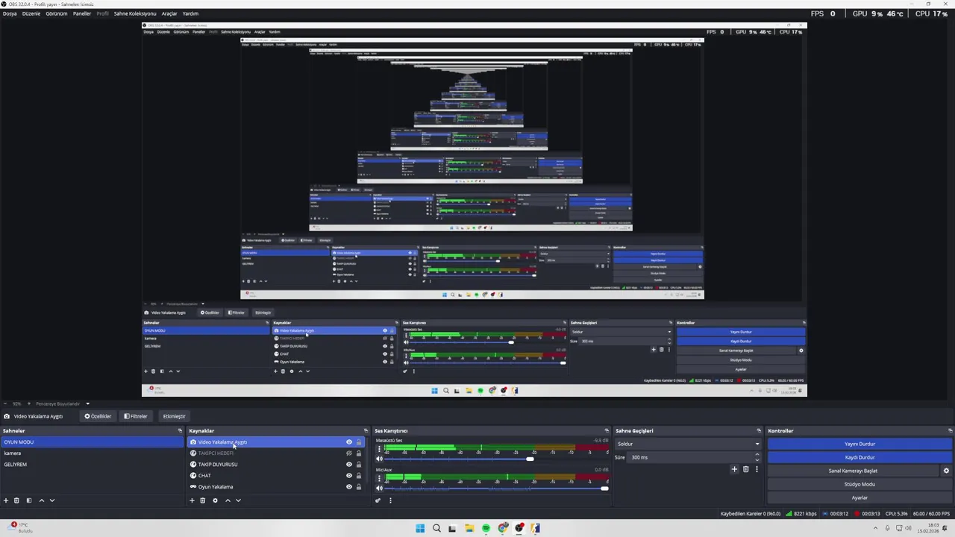Open Spotify from the taskbar
The image size is (955, 537).
pyautogui.click(x=486, y=528)
